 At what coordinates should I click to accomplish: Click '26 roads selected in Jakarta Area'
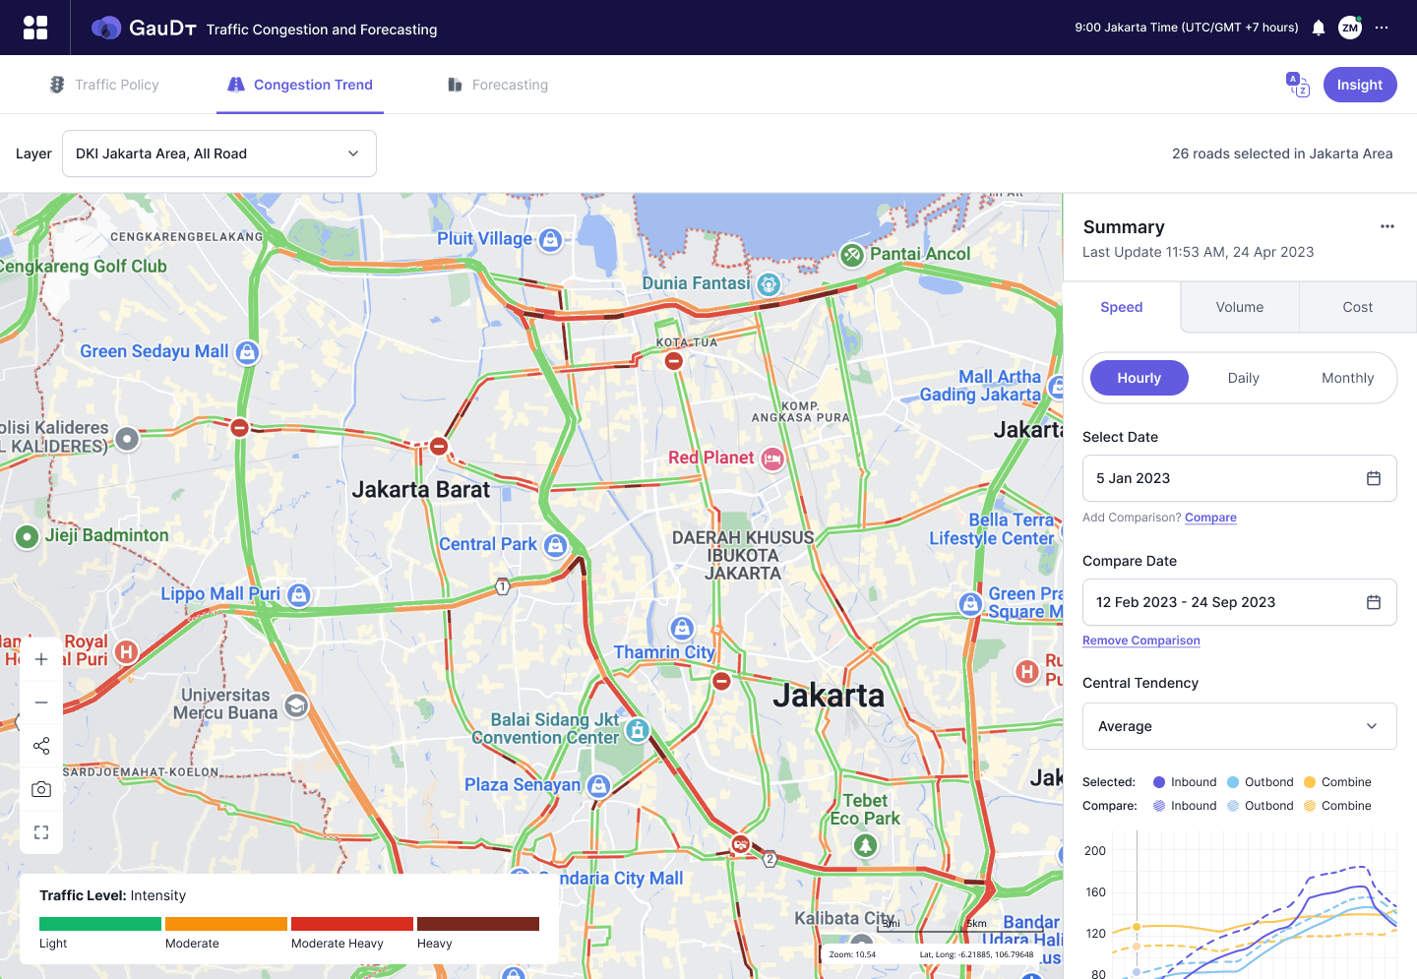coord(1282,153)
